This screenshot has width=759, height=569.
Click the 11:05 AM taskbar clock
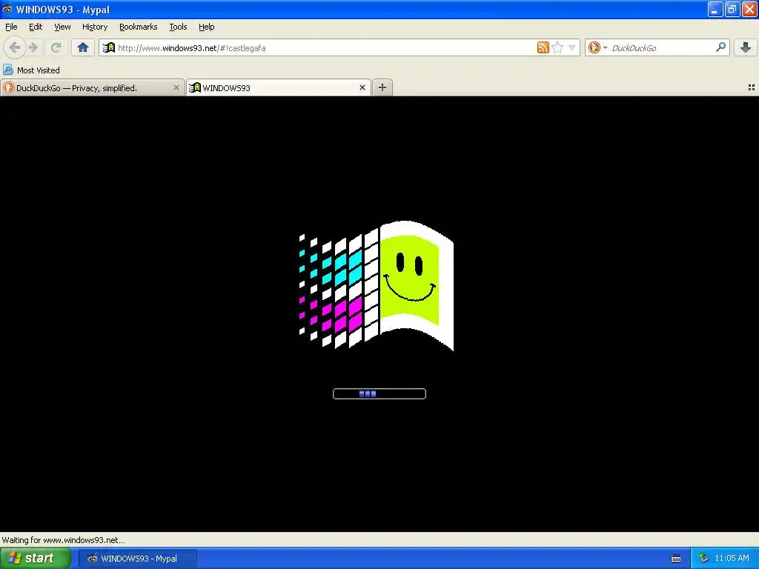732,558
